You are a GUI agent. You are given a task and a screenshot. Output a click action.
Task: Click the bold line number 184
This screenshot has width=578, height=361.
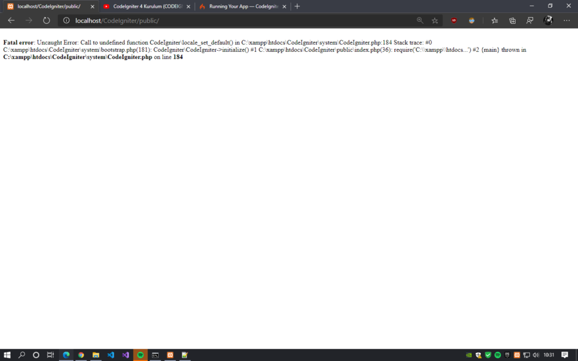pos(178,57)
